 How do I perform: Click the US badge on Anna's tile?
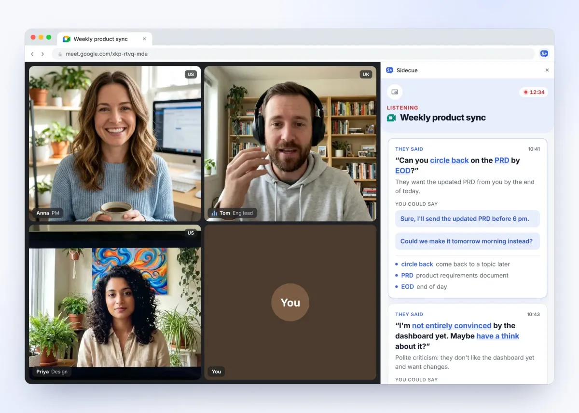click(x=191, y=74)
